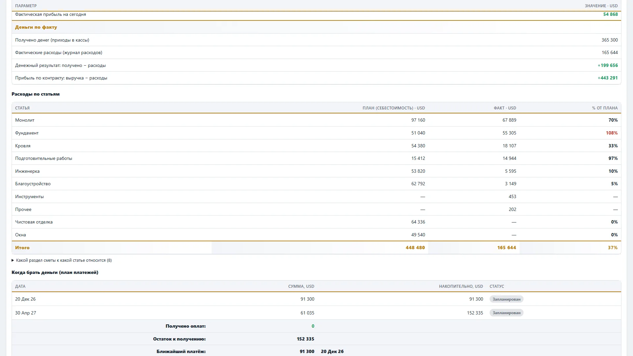Click the 'Инженерка' article name

point(27,171)
